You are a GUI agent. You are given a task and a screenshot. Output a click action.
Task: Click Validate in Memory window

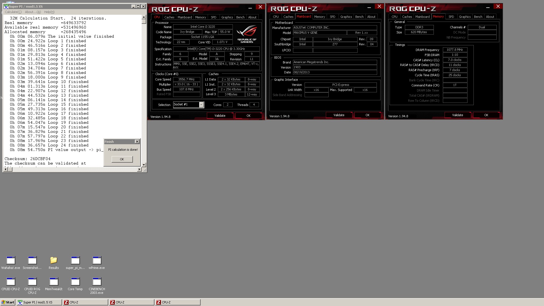pos(458,115)
